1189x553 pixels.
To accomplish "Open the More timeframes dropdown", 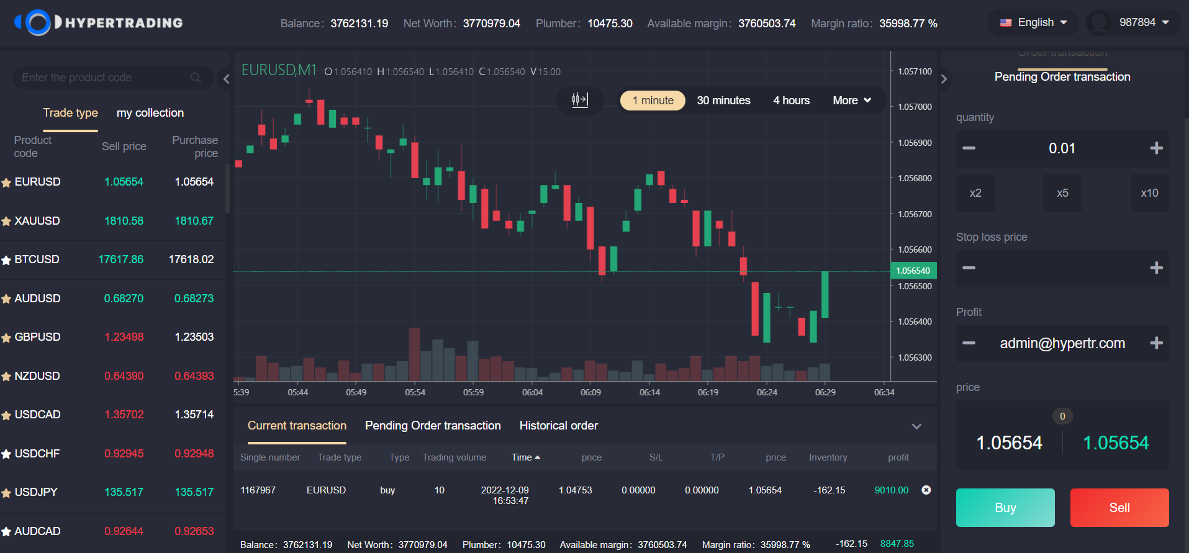I will tap(852, 101).
